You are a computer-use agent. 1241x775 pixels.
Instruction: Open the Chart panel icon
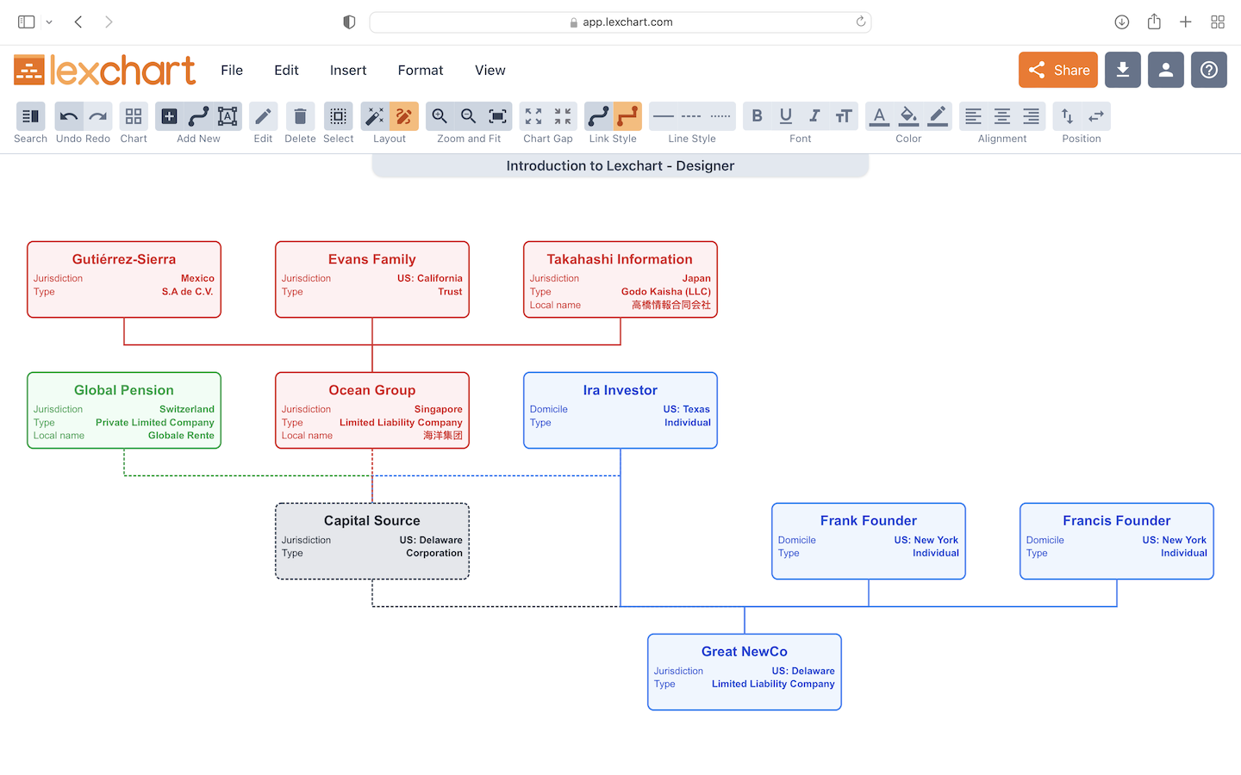[133, 115]
